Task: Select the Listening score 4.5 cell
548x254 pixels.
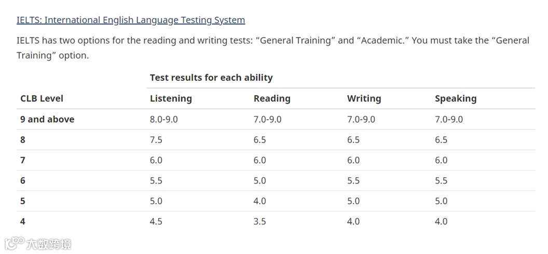Action: pyautogui.click(x=156, y=221)
